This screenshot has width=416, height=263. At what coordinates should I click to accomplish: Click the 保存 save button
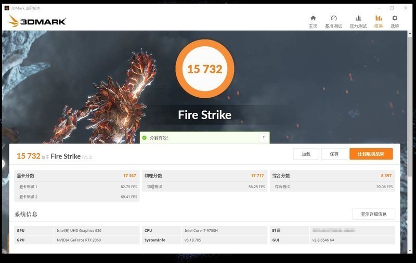(x=334, y=154)
